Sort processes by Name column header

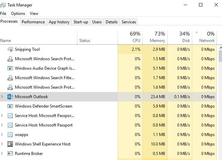[6, 41]
